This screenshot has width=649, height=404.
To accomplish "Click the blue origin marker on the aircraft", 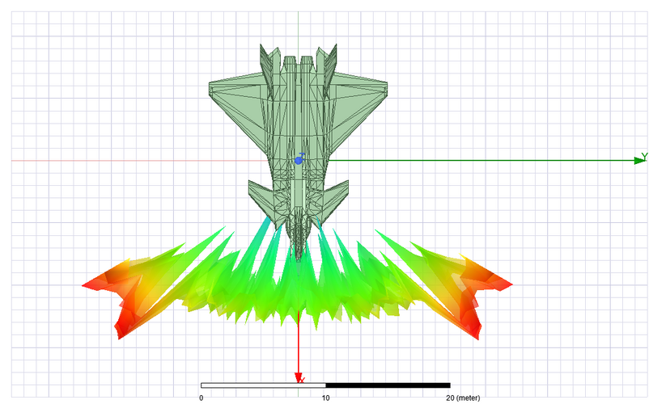I will 299,160.
